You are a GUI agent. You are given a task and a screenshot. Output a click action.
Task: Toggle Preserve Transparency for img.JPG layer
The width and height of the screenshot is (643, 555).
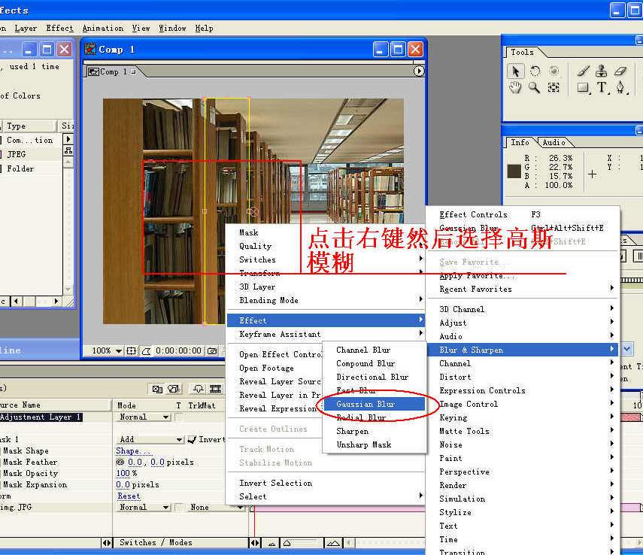(179, 508)
